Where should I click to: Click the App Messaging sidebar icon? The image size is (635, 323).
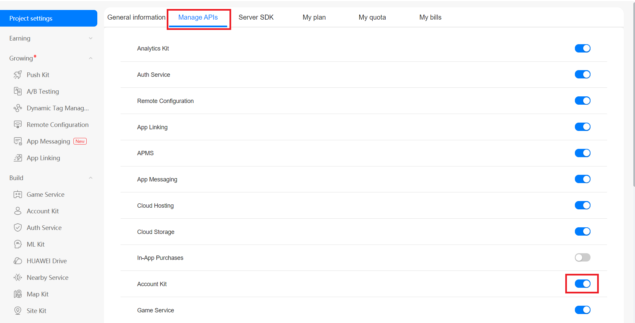click(18, 141)
